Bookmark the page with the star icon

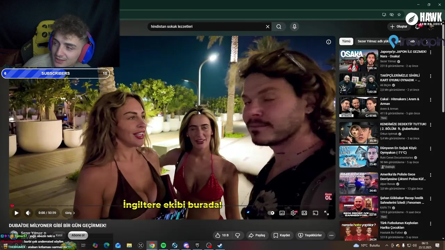[399, 15]
